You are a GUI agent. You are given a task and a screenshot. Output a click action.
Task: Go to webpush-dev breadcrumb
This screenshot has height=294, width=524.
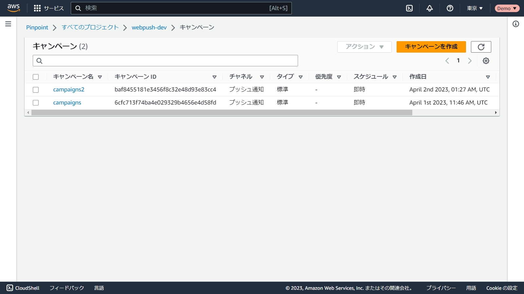click(149, 27)
